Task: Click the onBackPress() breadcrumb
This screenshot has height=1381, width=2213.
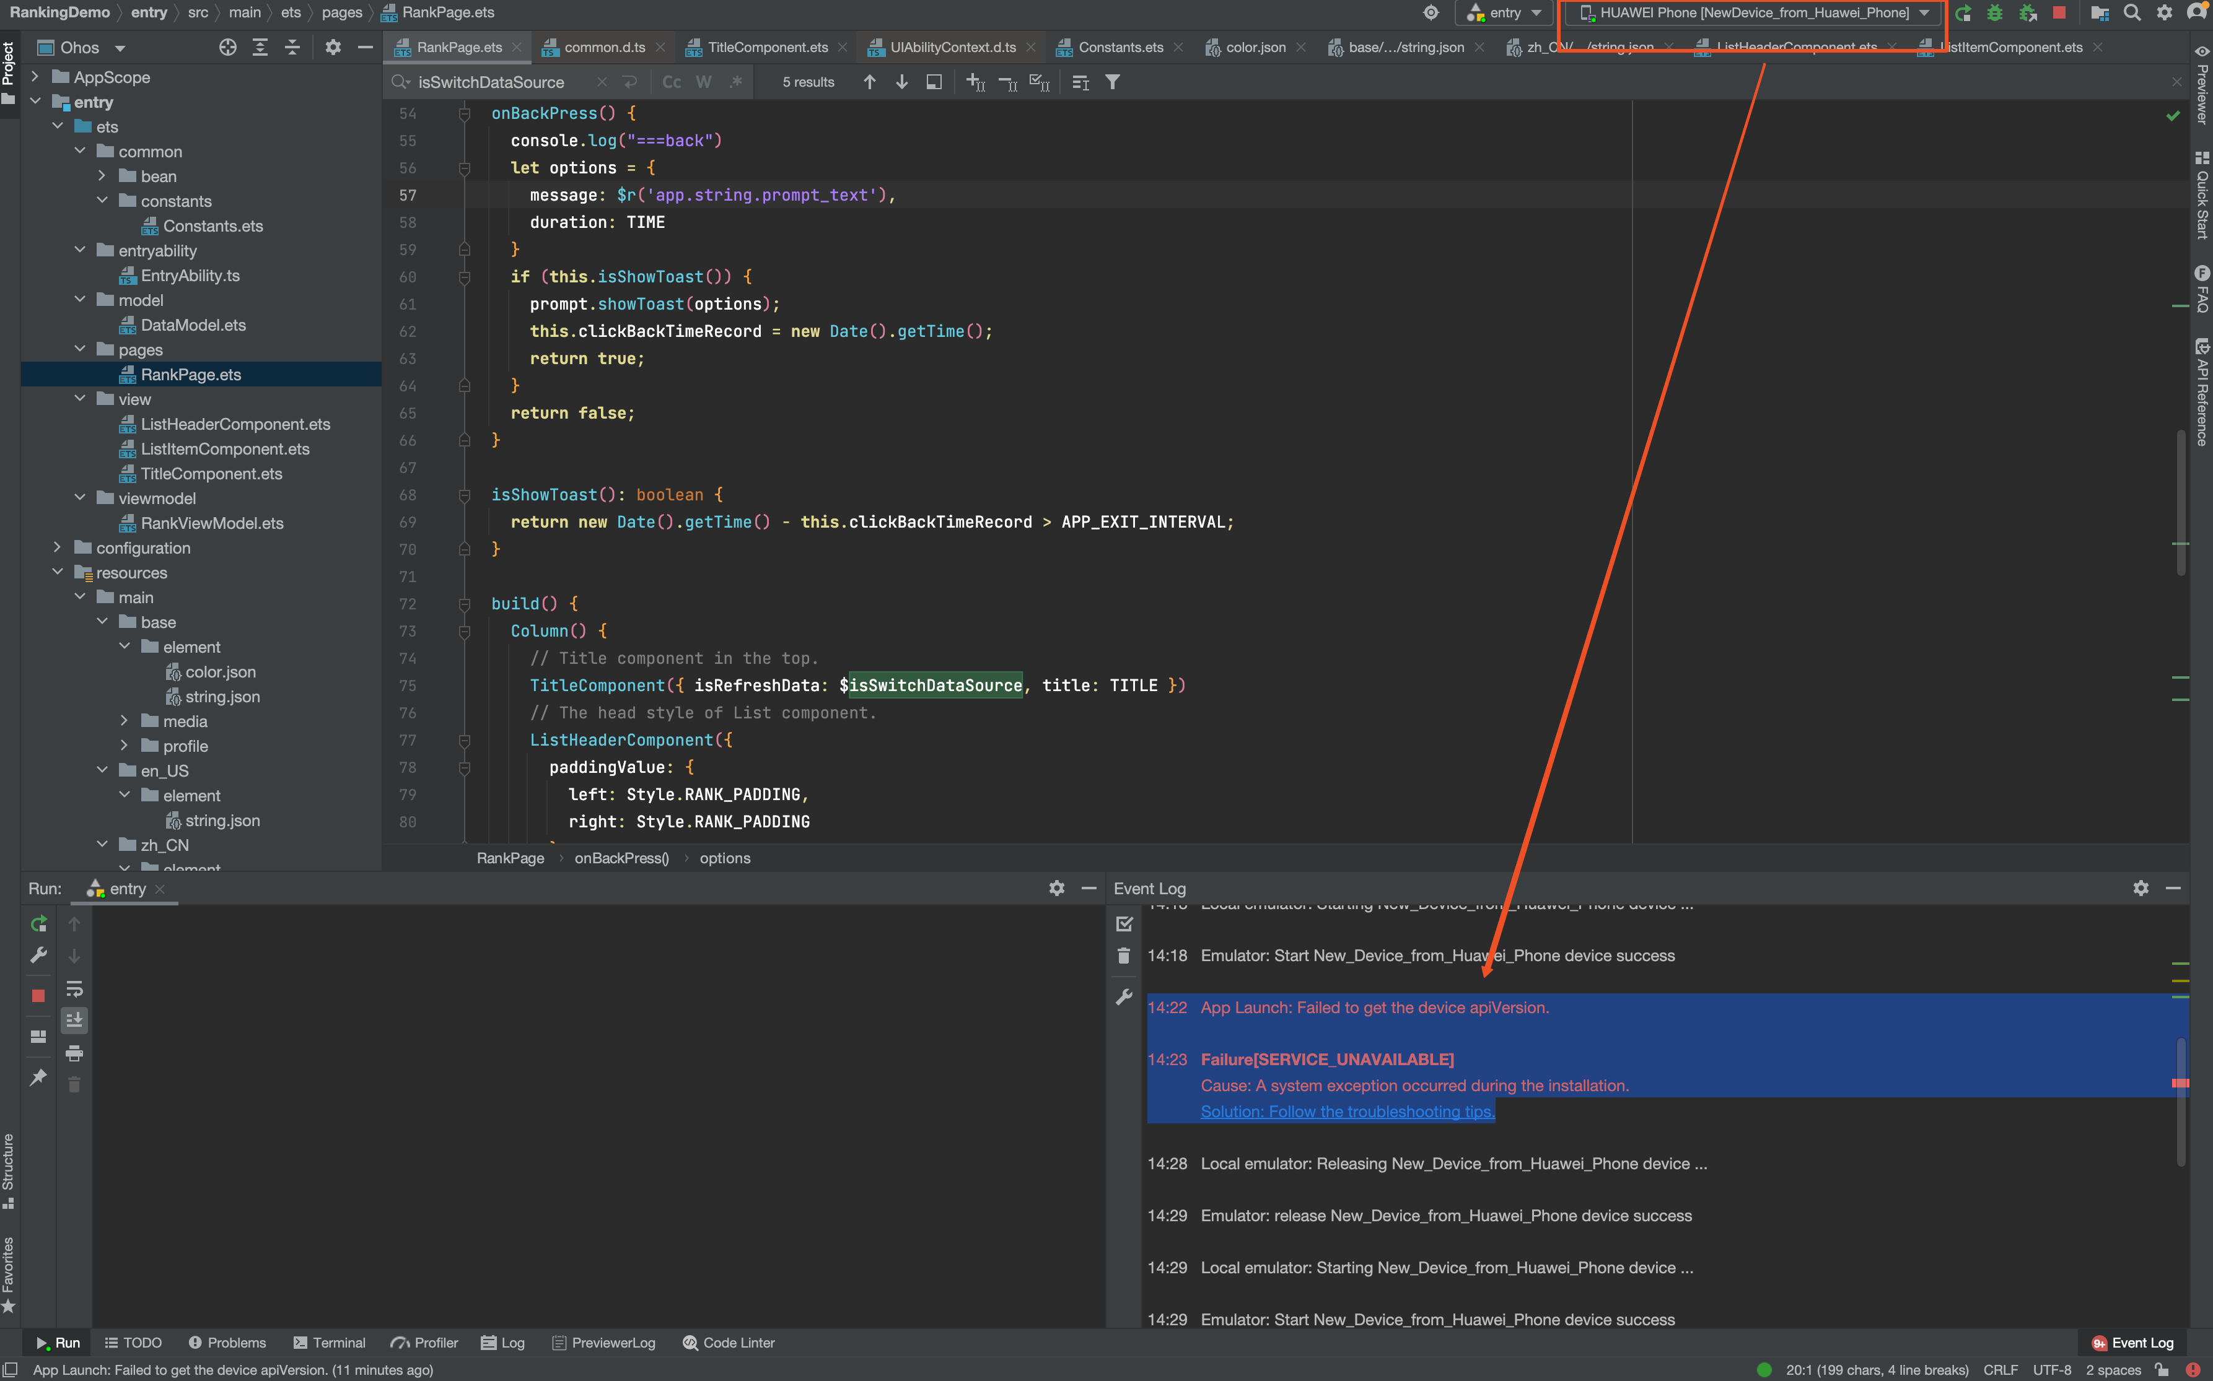Action: tap(621, 858)
